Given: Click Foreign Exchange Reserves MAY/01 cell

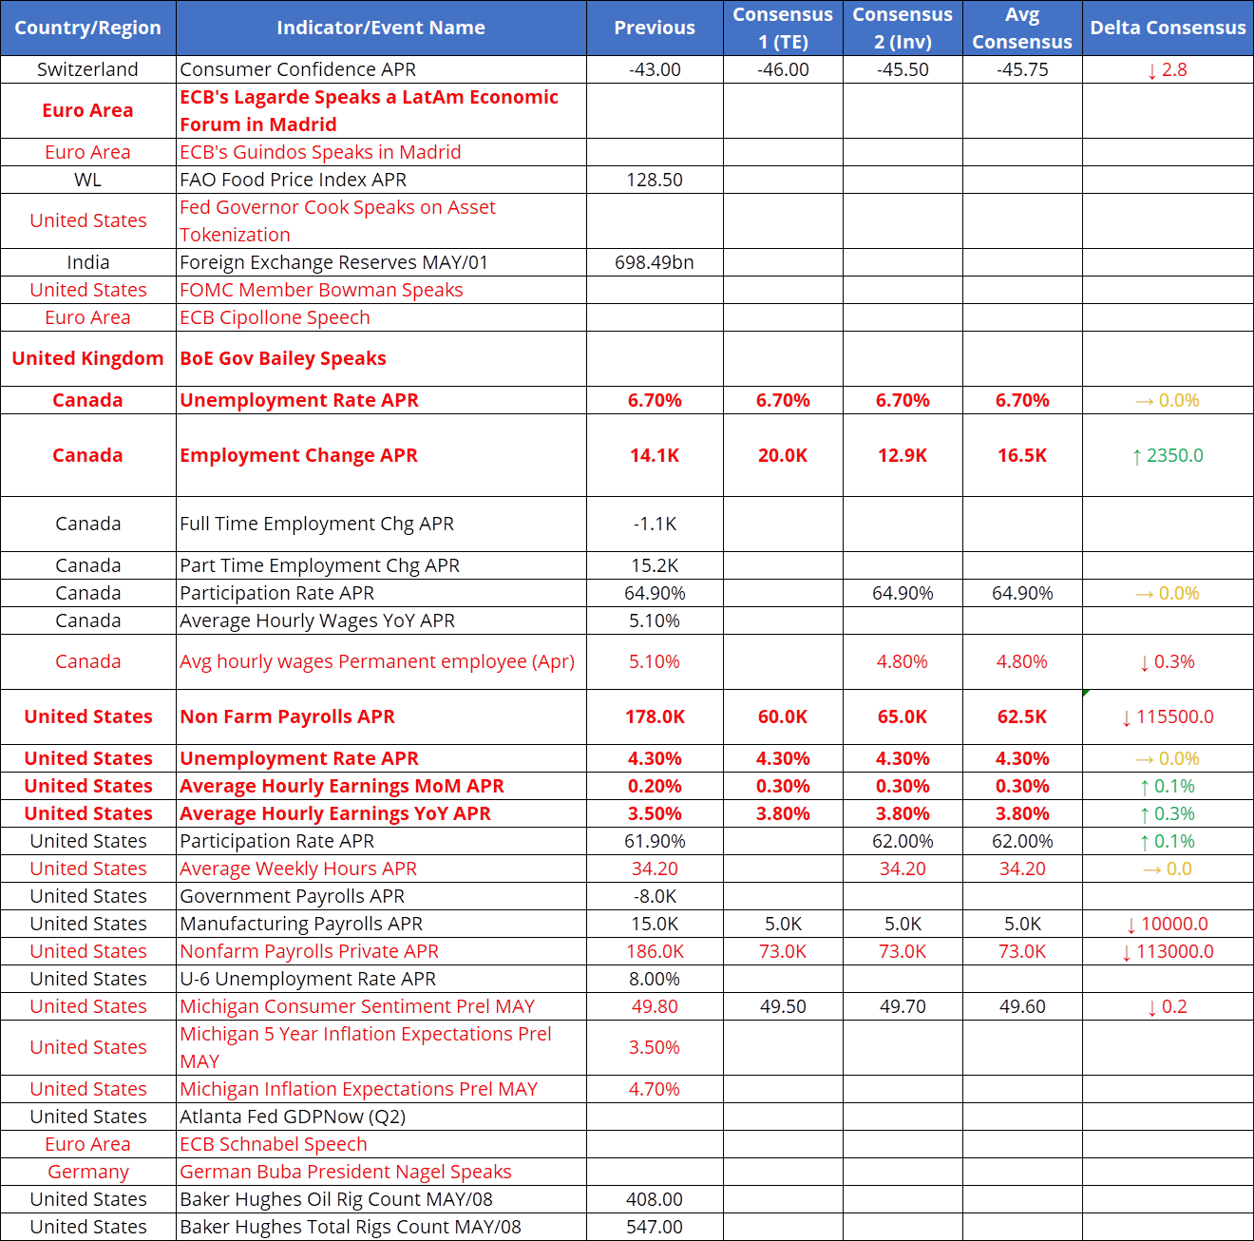Looking at the screenshot, I should pos(381,262).
